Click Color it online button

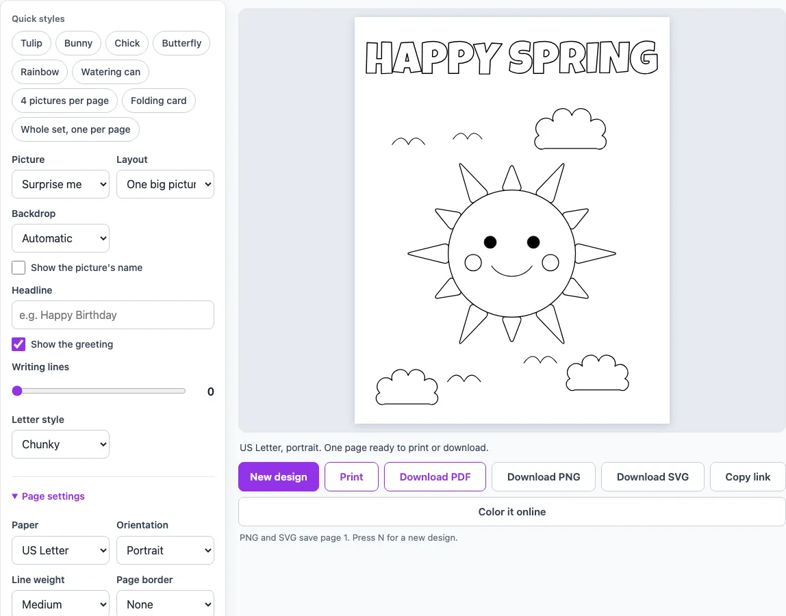(512, 512)
